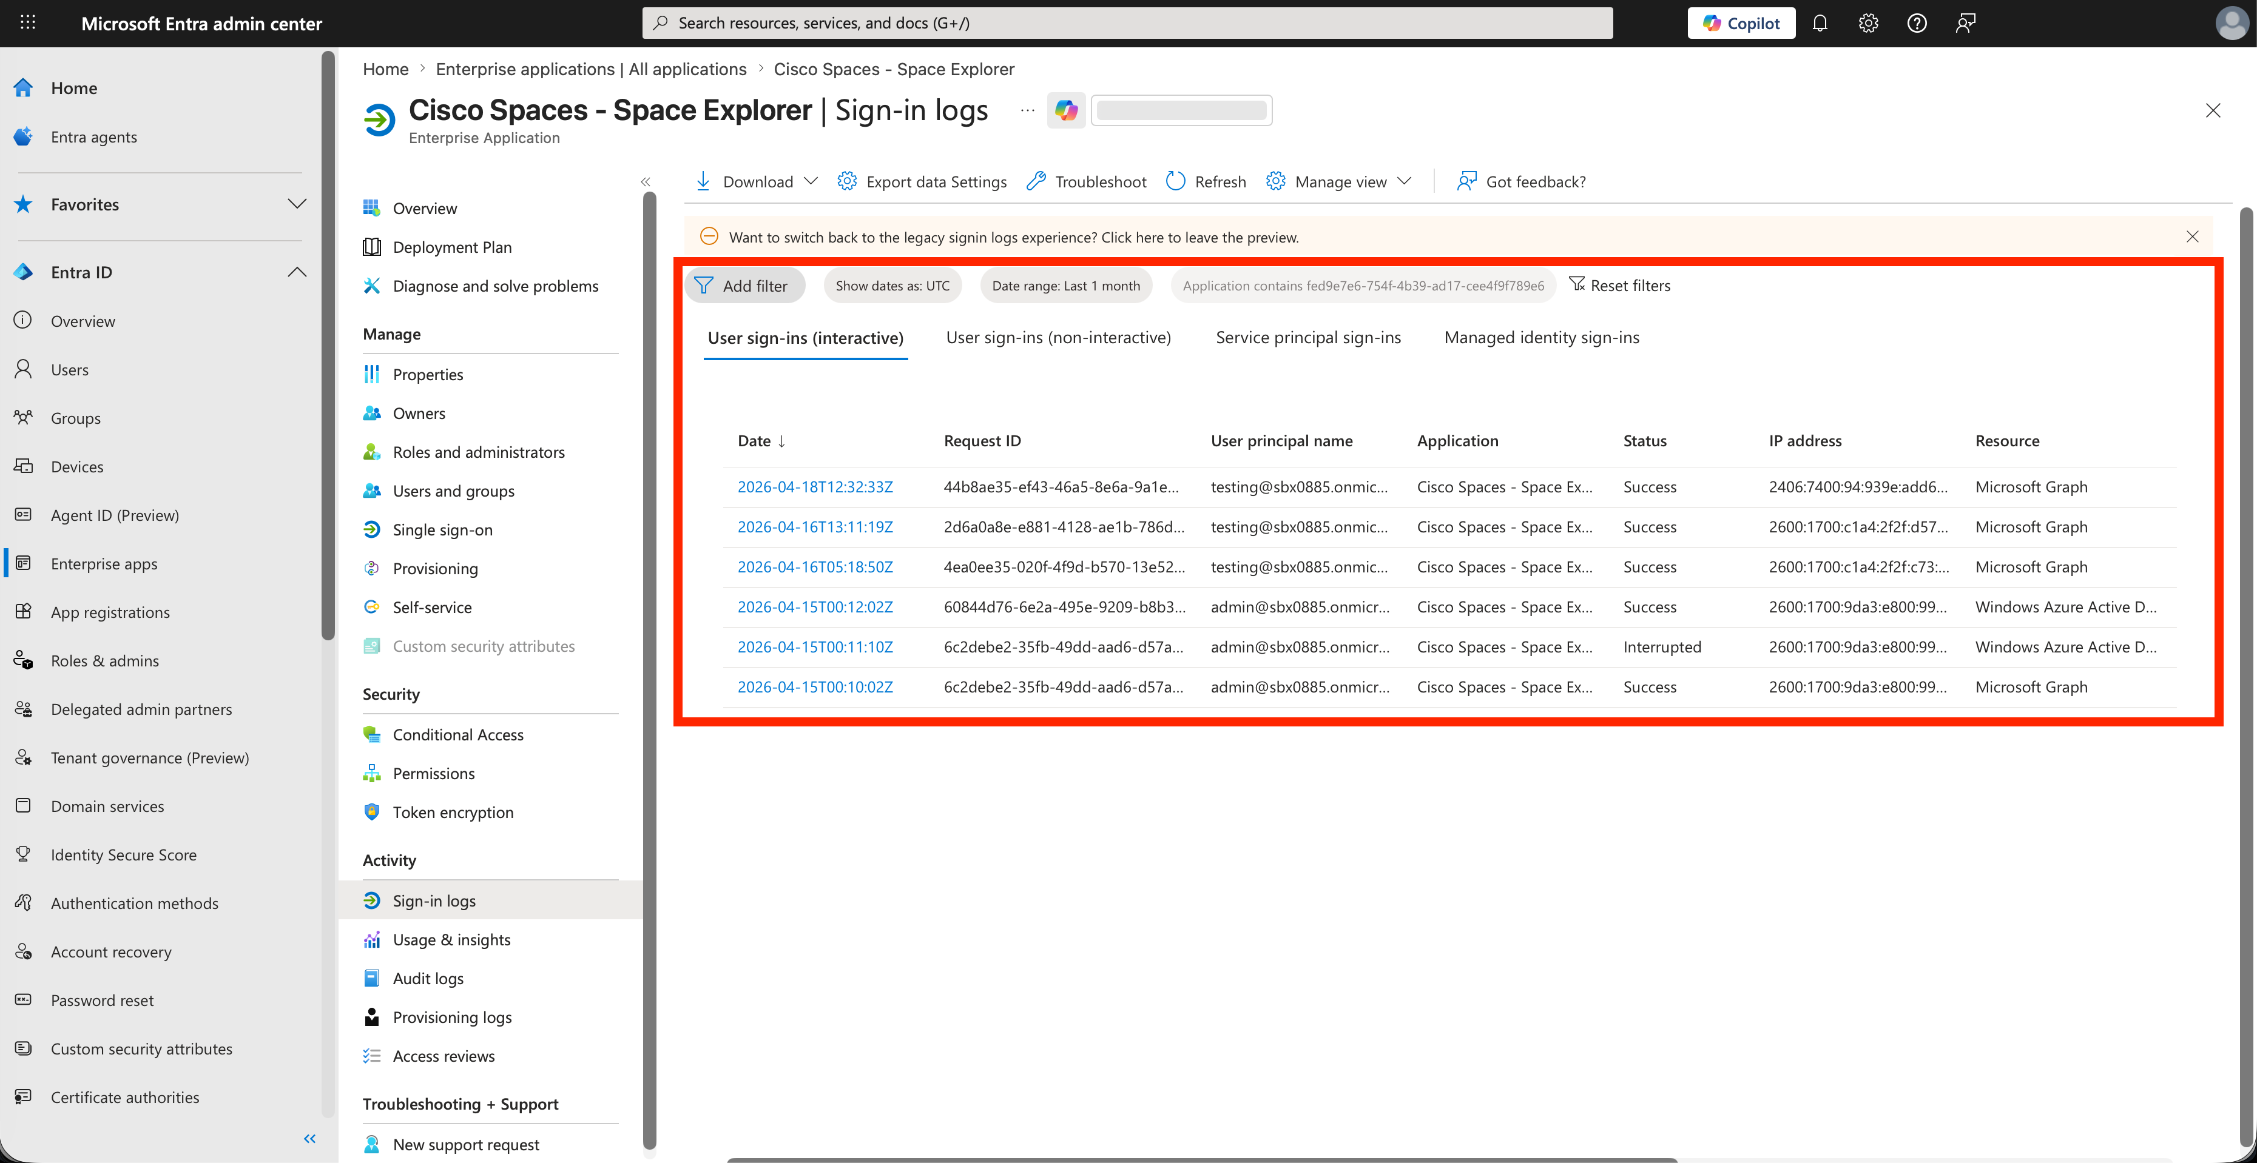The width and height of the screenshot is (2257, 1163).
Task: Click Got feedback? in toolbar
Action: click(1521, 181)
